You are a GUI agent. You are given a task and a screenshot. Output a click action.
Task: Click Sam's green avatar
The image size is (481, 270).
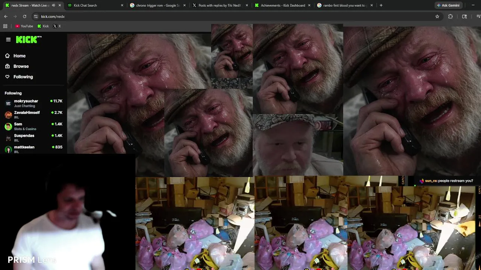pyautogui.click(x=8, y=126)
